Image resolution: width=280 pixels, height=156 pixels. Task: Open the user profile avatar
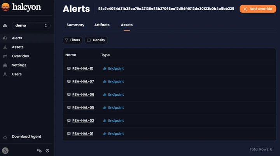5,151
